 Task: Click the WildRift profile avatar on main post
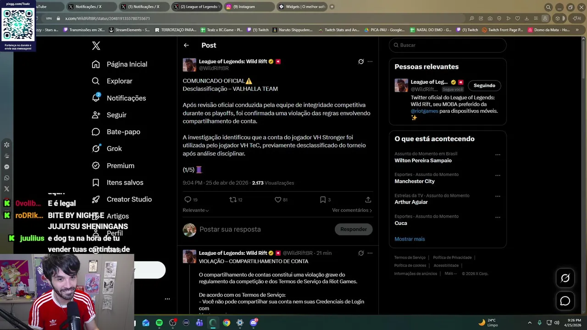[x=189, y=65]
